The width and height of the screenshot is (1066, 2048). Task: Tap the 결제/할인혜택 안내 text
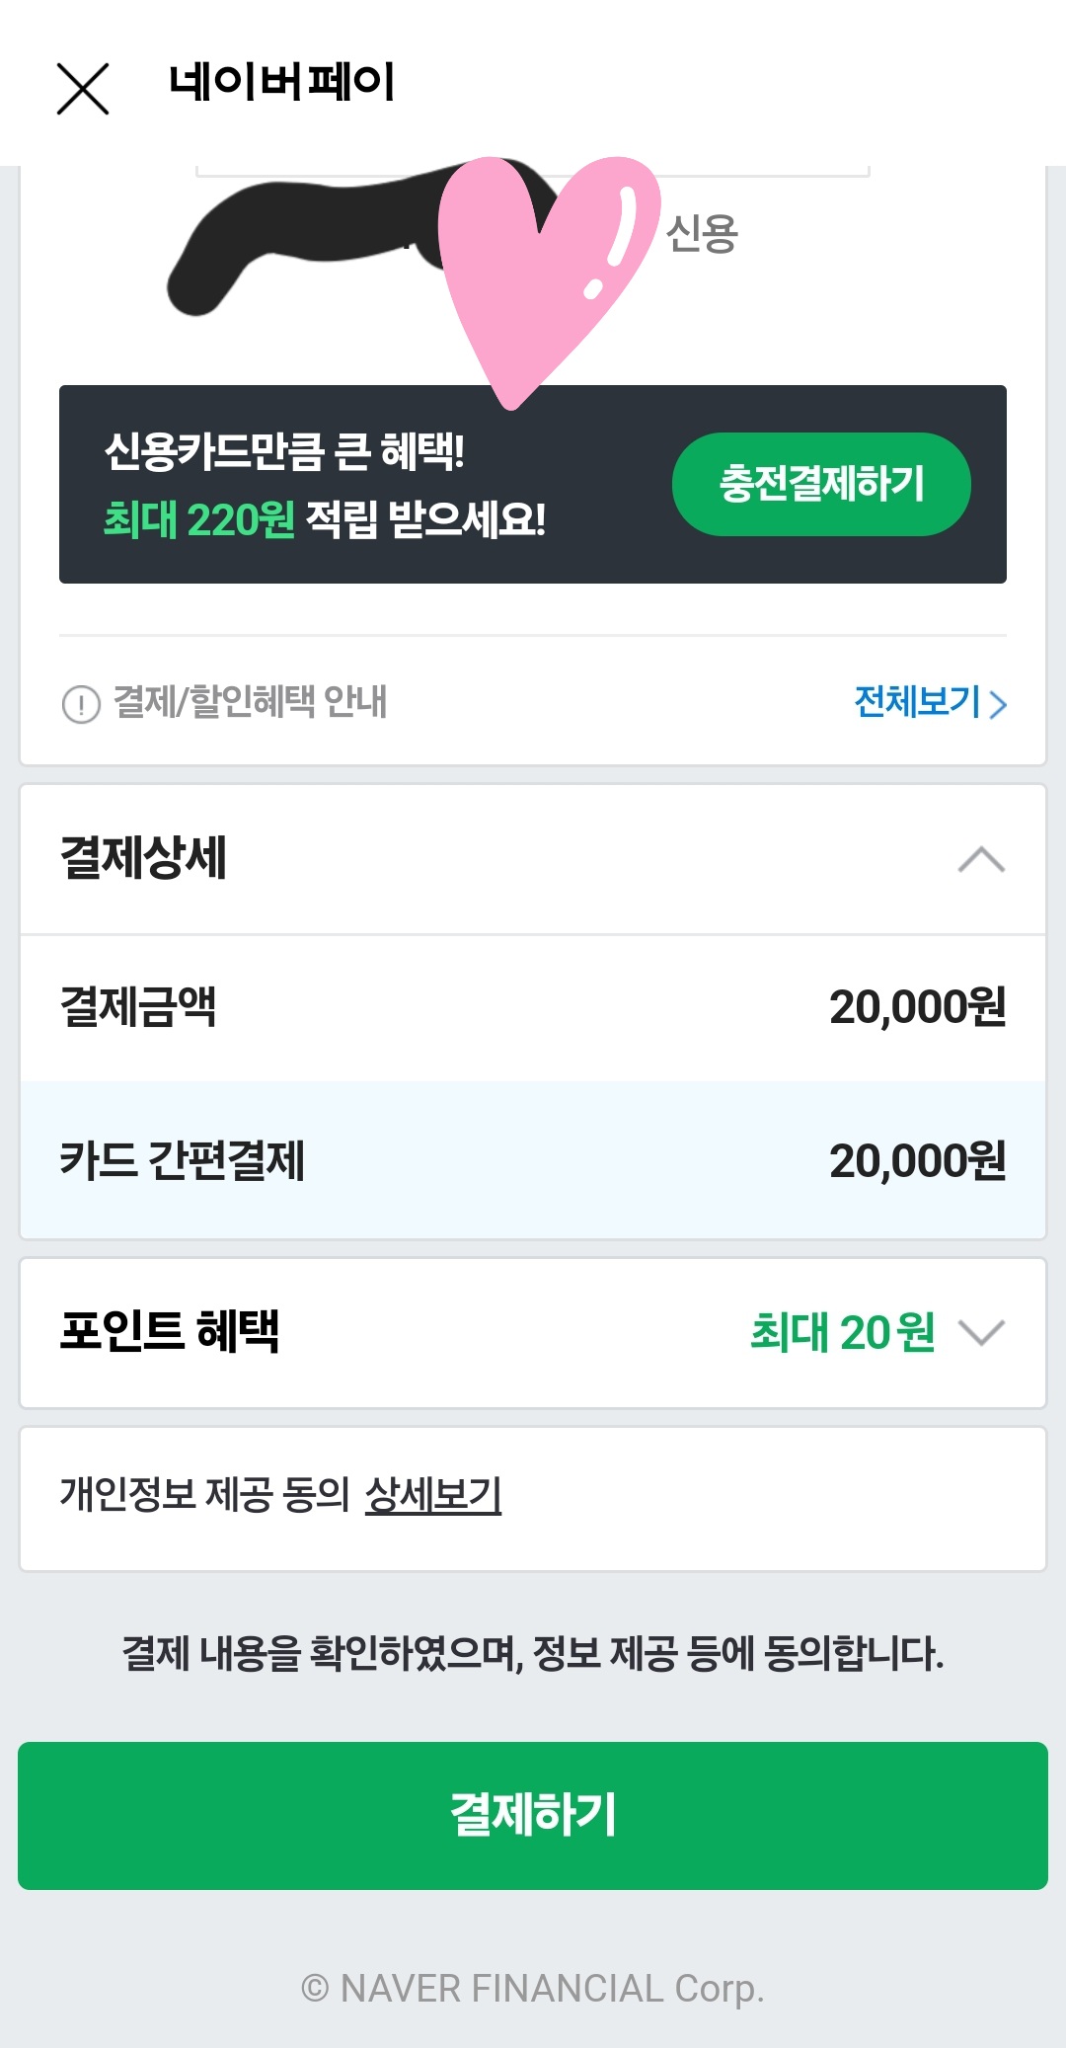pos(251,702)
